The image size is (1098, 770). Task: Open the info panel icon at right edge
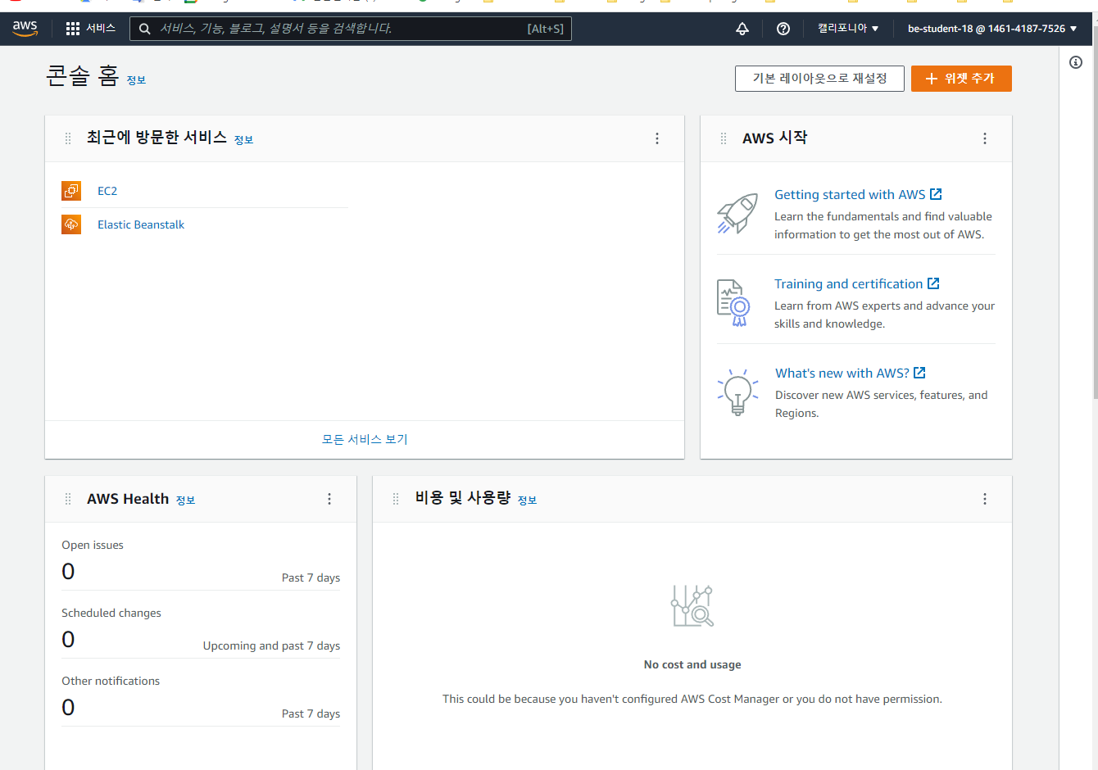[1076, 62]
